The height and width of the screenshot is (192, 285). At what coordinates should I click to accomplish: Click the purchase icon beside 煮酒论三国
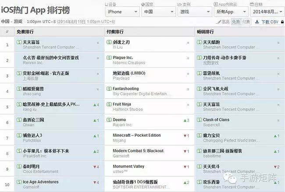pyautogui.click(x=19, y=120)
